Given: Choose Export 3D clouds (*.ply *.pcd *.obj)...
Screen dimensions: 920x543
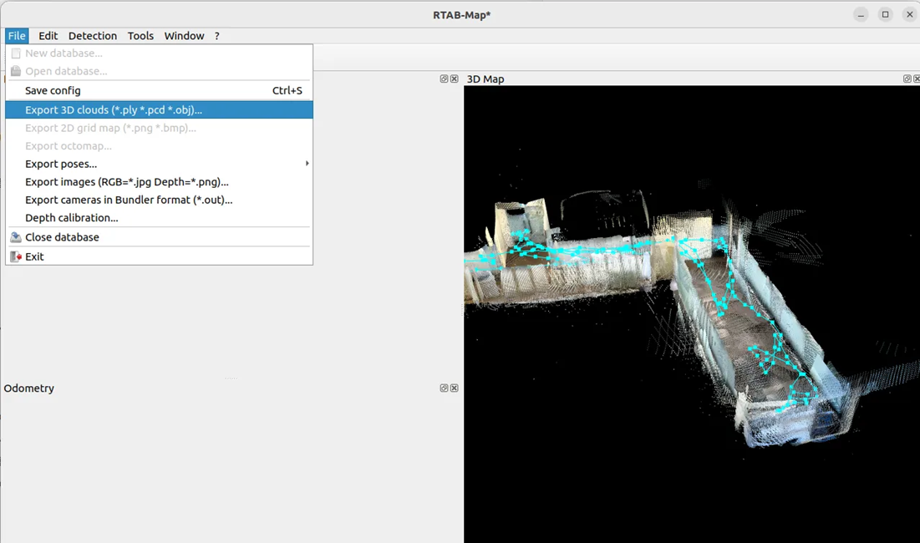Looking at the screenshot, I should click(159, 109).
